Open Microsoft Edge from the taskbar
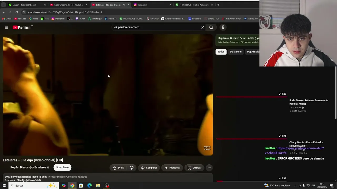The height and width of the screenshot is (189, 337). 90,186
